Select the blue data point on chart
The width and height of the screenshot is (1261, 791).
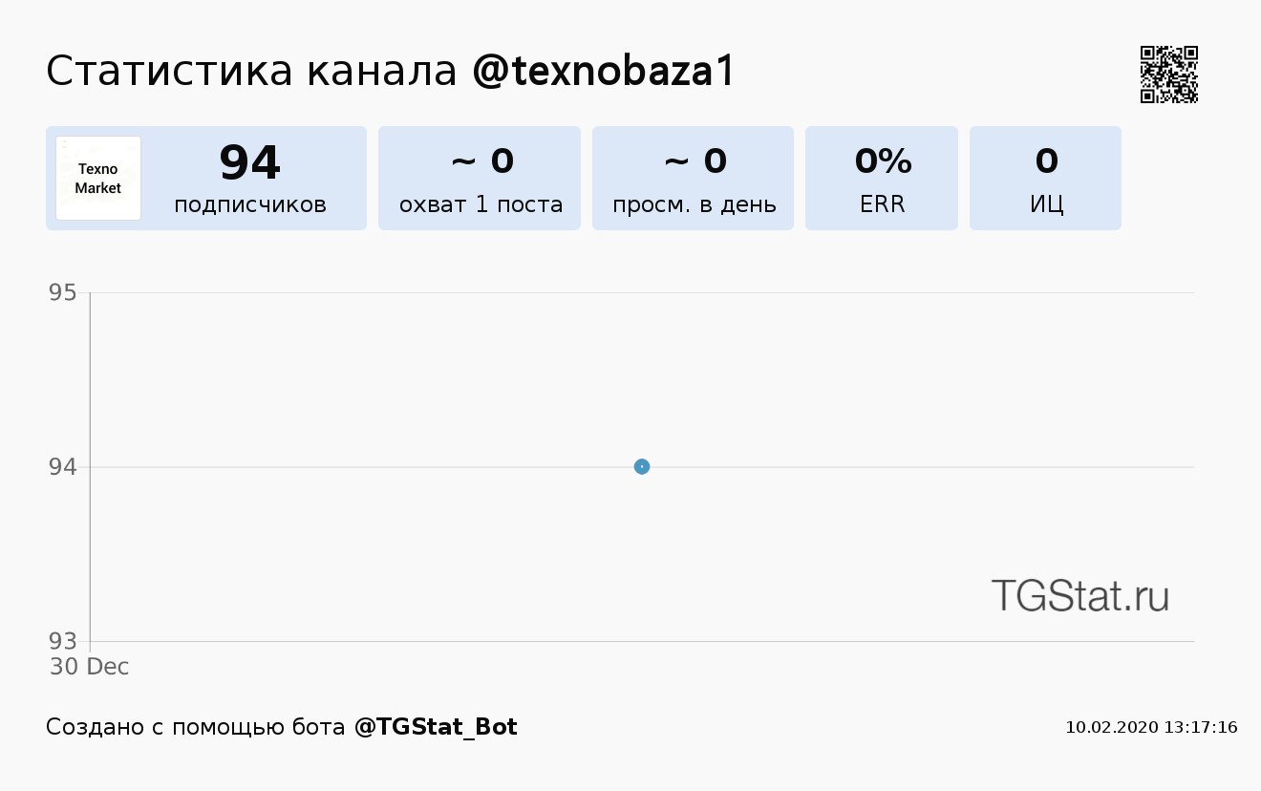click(x=642, y=466)
